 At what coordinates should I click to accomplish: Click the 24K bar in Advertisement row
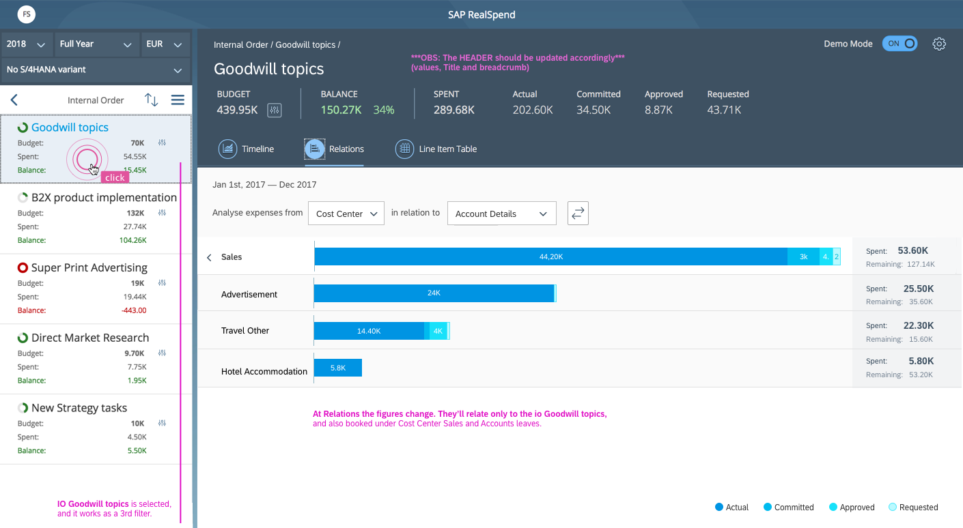[434, 293]
